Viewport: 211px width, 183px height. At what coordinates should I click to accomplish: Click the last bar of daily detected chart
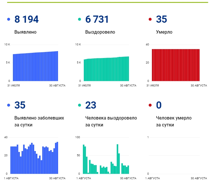tap(57, 158)
